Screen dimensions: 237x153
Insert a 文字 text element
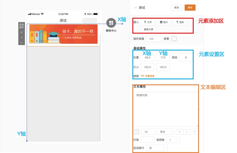pyautogui.click(x=148, y=22)
